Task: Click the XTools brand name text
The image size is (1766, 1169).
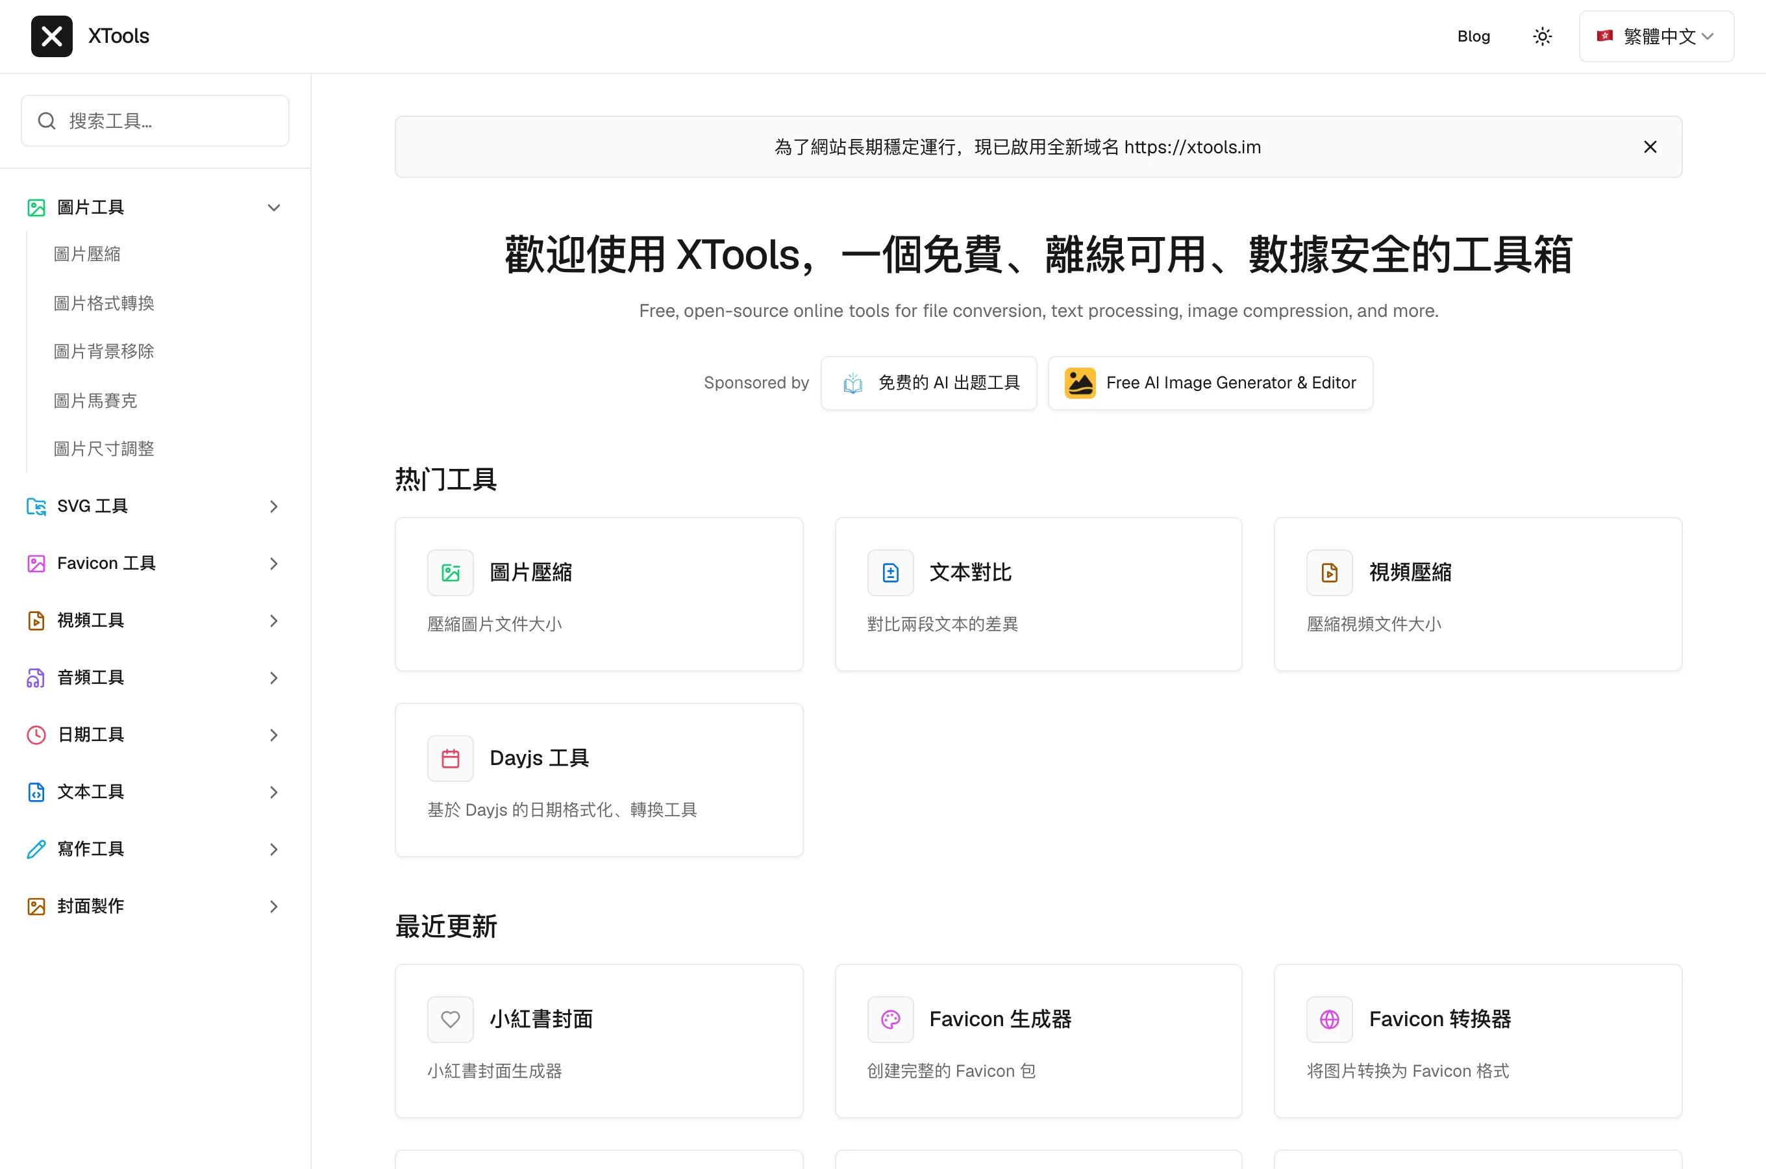Action: [118, 36]
